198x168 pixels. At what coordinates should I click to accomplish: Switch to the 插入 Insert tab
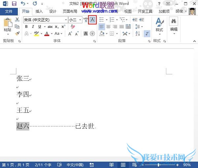[39, 12]
